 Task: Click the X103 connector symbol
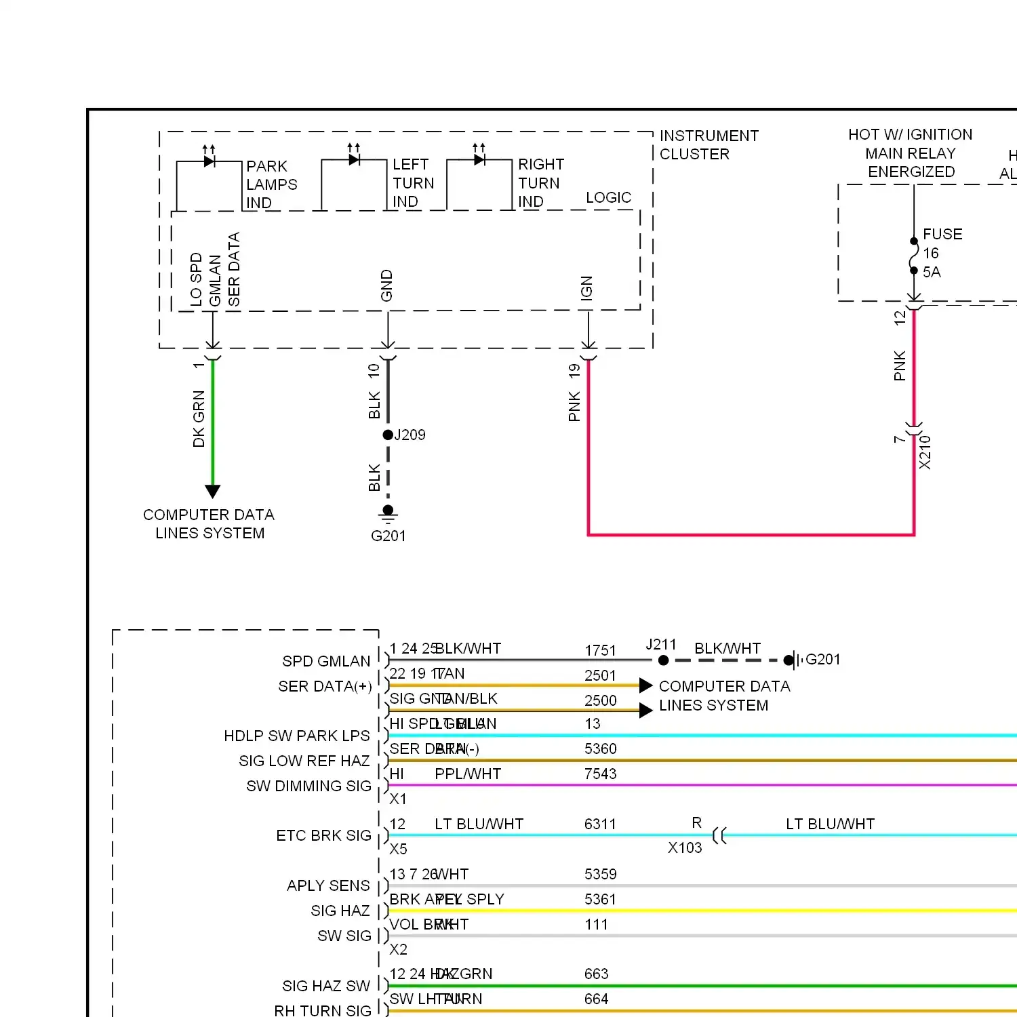(719, 835)
